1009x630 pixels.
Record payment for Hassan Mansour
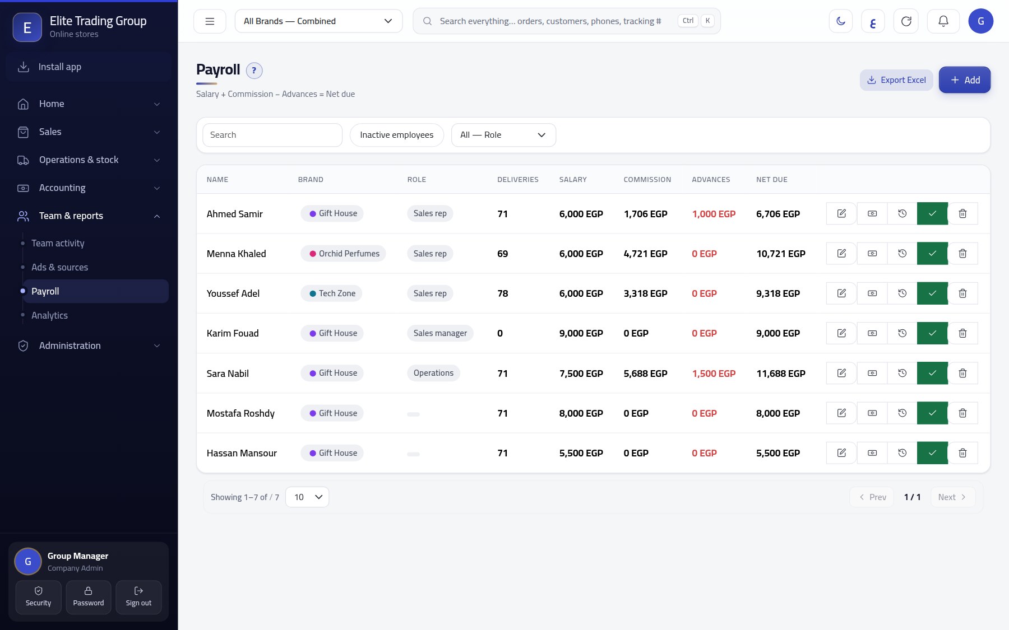coord(872,453)
